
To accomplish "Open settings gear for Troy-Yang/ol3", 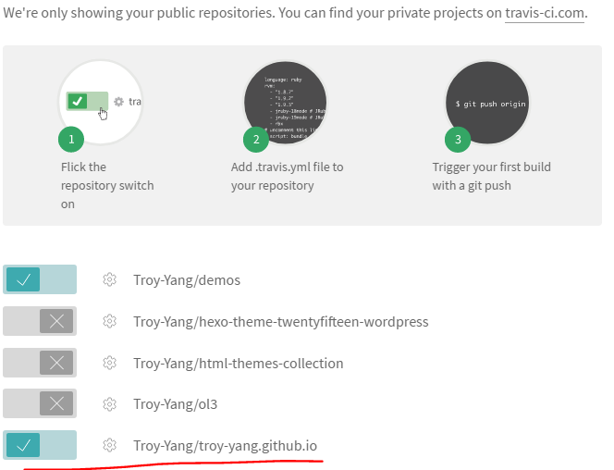I will tap(109, 404).
